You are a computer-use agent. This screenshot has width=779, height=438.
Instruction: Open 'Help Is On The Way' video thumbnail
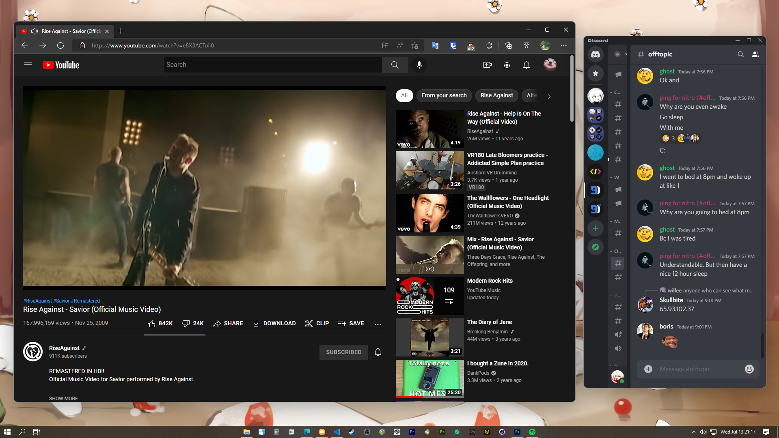click(429, 129)
